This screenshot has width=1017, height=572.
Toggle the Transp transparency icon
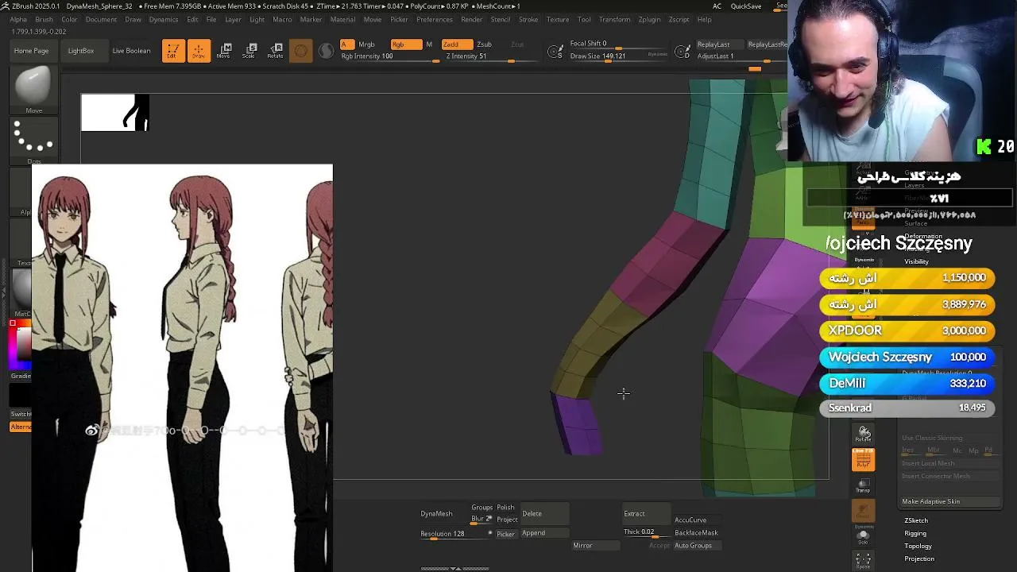(863, 485)
